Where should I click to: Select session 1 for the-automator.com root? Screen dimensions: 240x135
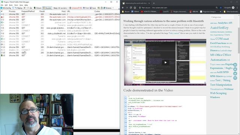click(60, 14)
